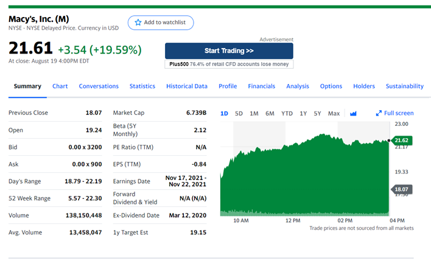Click the Avg. Volume value 13,458,047
The width and height of the screenshot is (431, 264).
[85, 232]
